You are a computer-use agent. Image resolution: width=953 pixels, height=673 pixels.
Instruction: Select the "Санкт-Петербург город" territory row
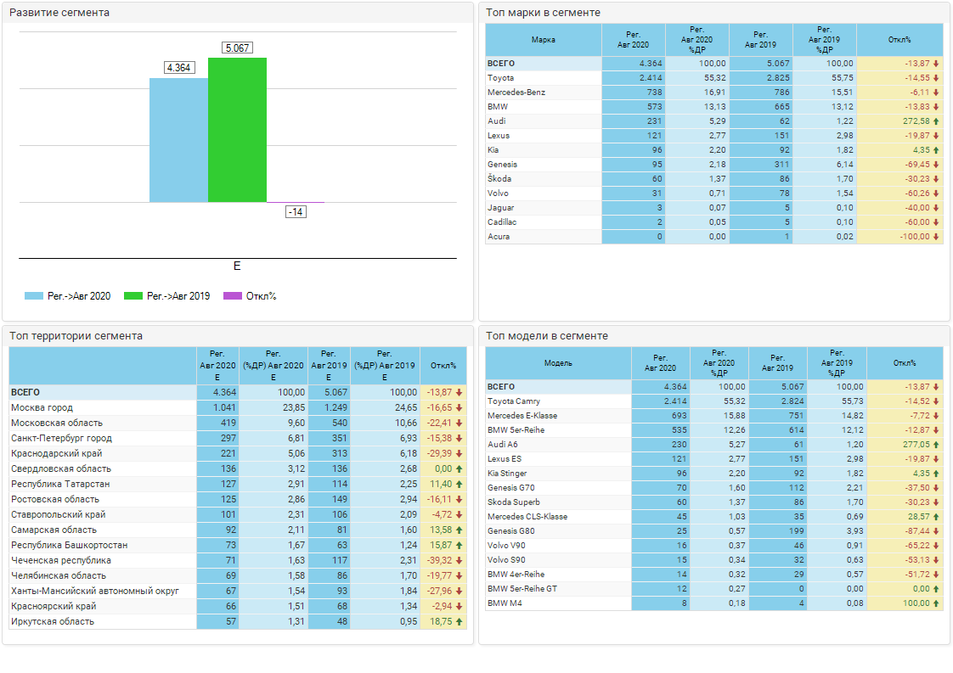coord(238,439)
